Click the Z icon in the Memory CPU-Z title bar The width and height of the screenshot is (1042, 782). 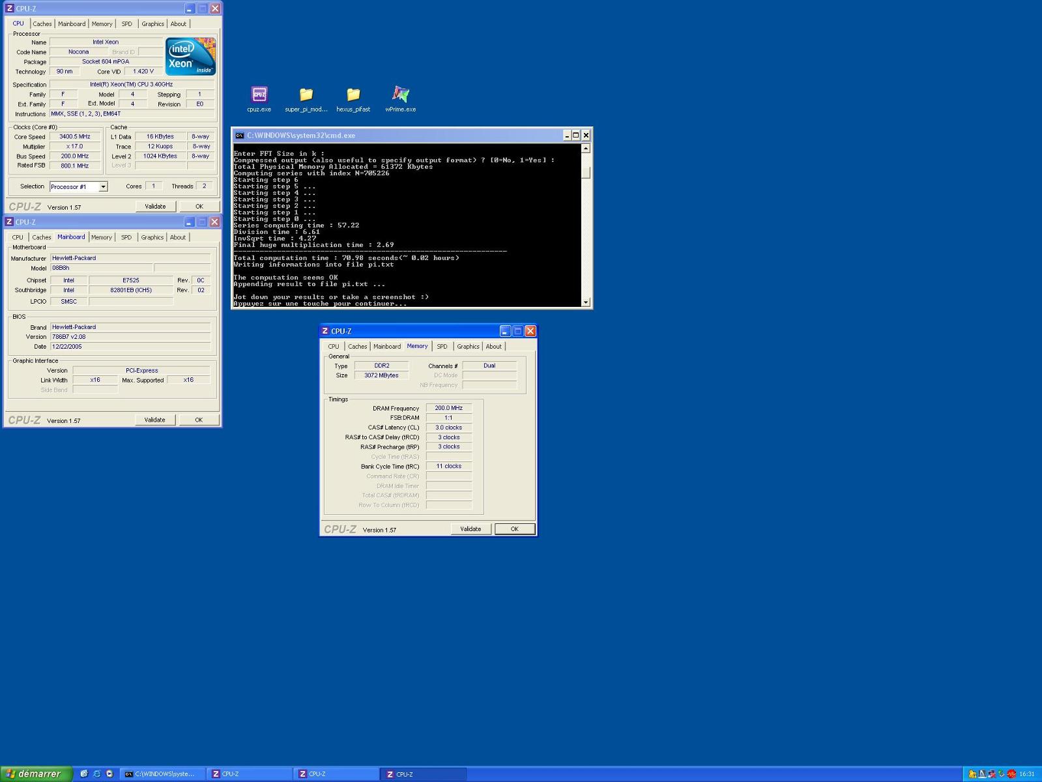pyautogui.click(x=325, y=331)
